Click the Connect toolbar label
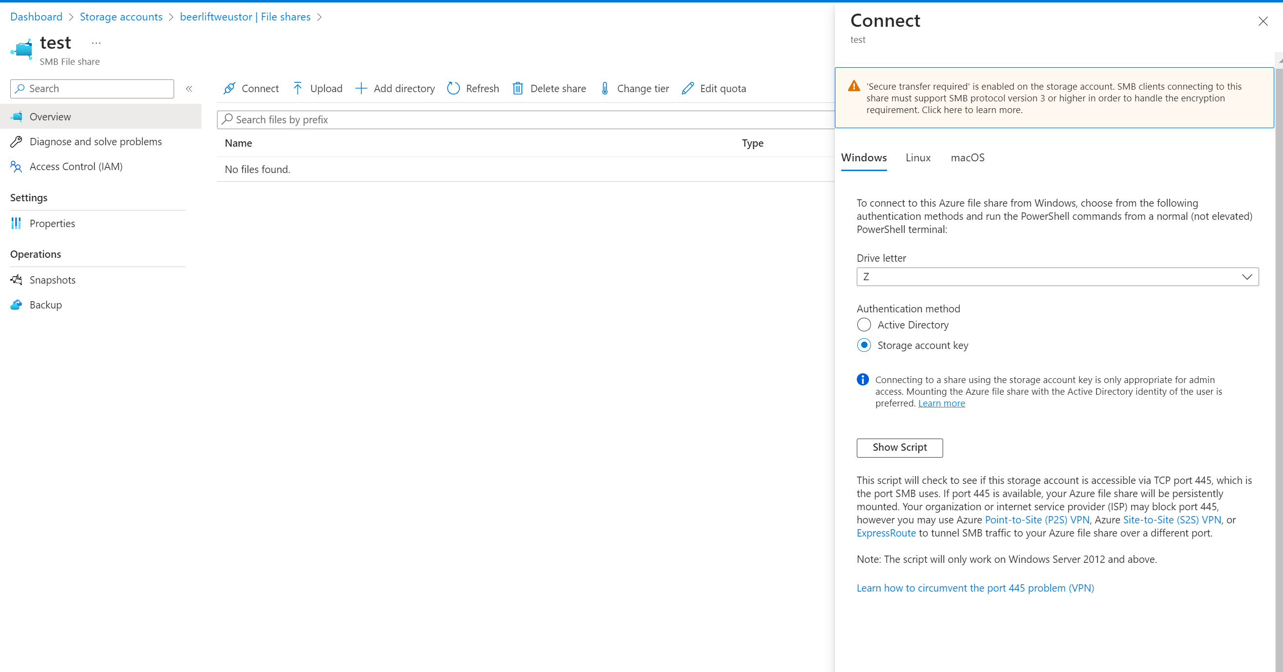1283x672 pixels. pos(260,89)
